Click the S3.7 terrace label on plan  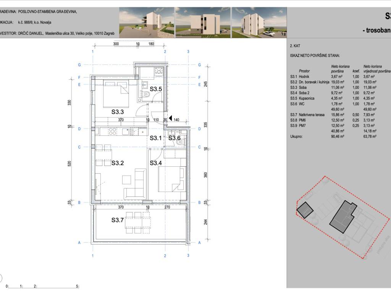[118, 220]
